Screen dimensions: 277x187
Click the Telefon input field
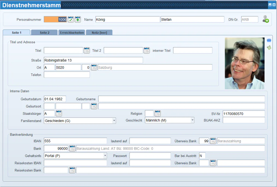[x=67, y=75]
